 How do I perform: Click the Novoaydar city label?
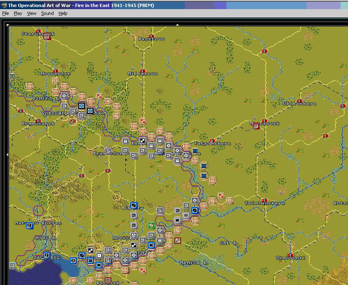56,74
